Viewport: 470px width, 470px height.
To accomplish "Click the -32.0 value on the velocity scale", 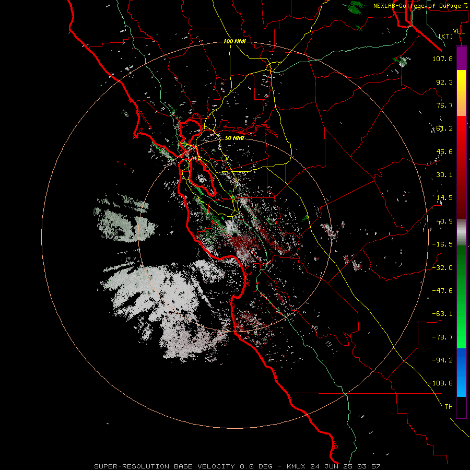I will coord(442,268).
